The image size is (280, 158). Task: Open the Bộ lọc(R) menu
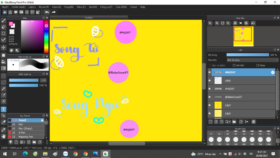tap(44, 7)
